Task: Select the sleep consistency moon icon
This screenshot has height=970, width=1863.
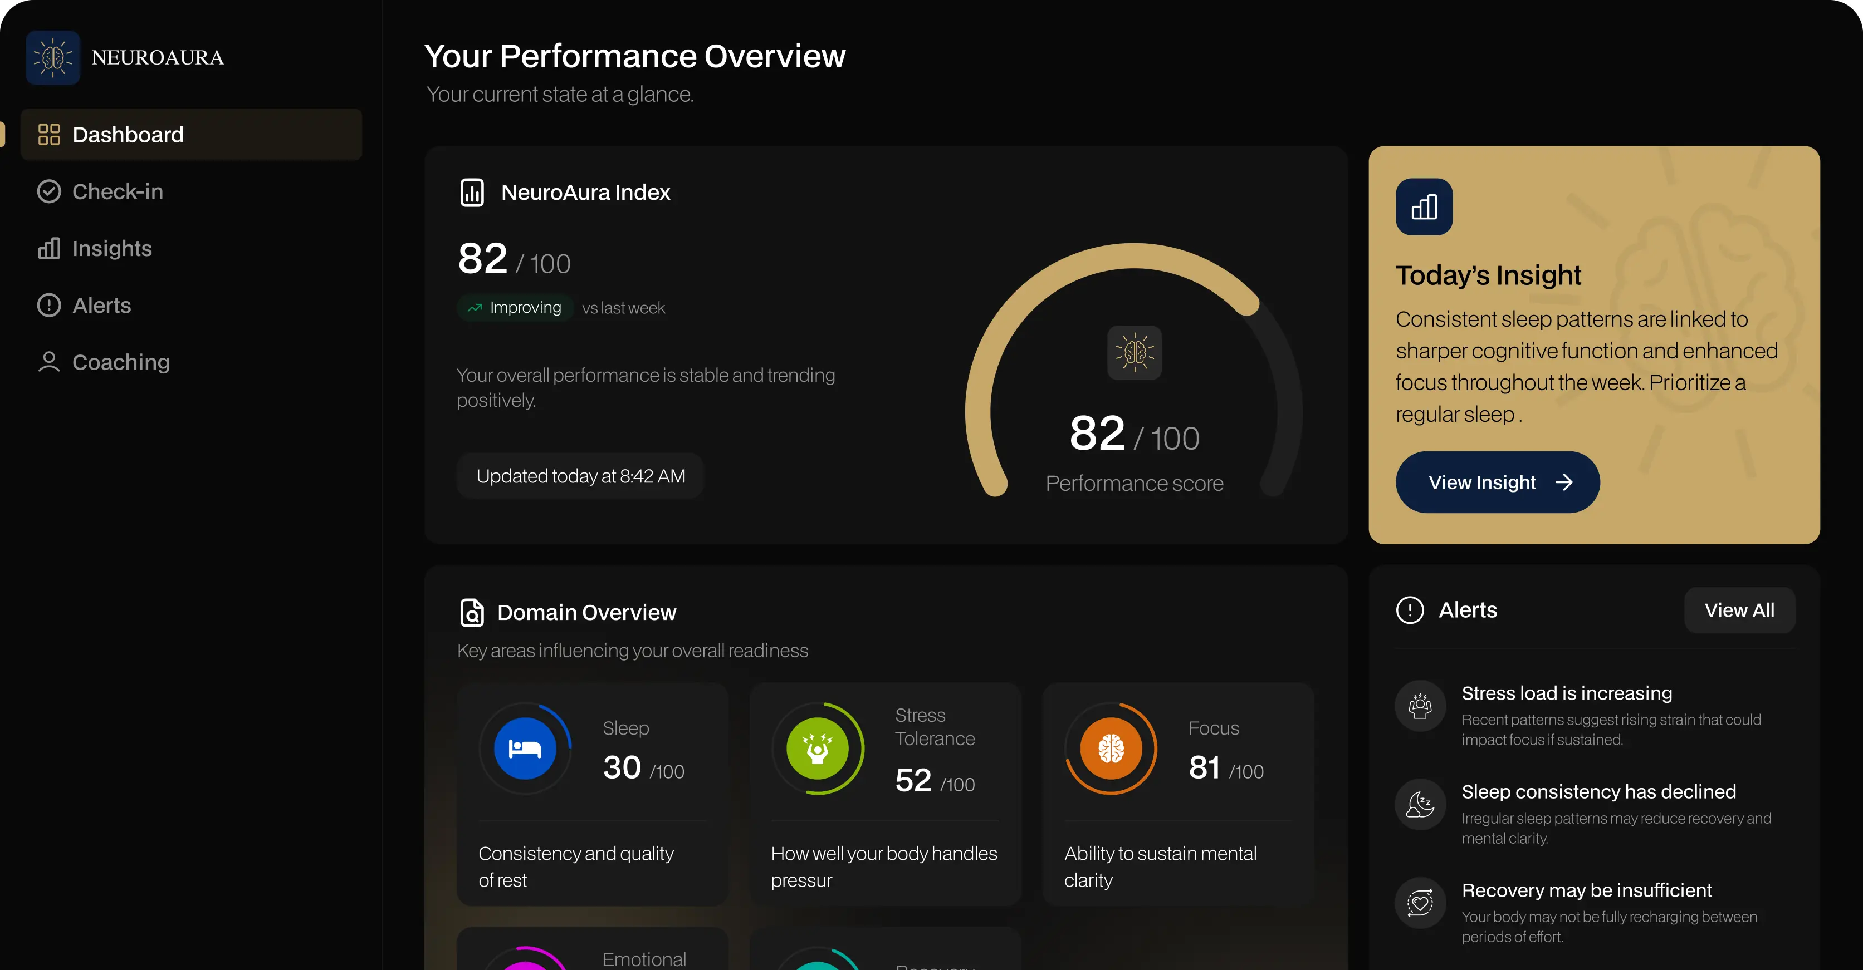Action: pyautogui.click(x=1420, y=805)
